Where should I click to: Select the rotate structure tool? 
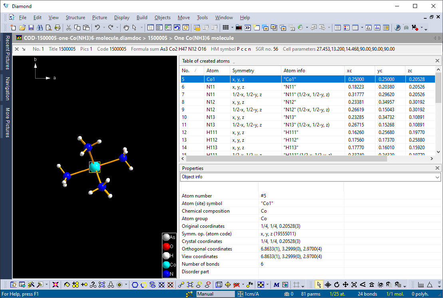(x=336, y=284)
